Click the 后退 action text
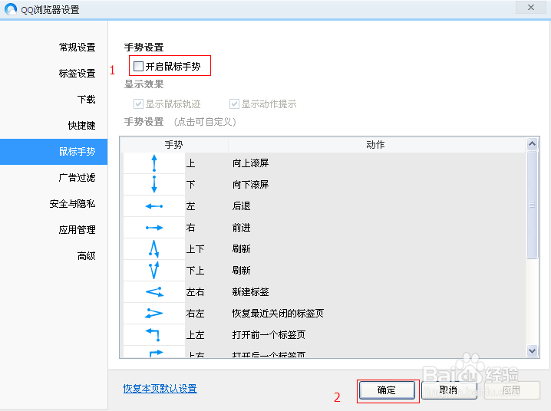The height and width of the screenshot is (411, 551). click(x=241, y=206)
